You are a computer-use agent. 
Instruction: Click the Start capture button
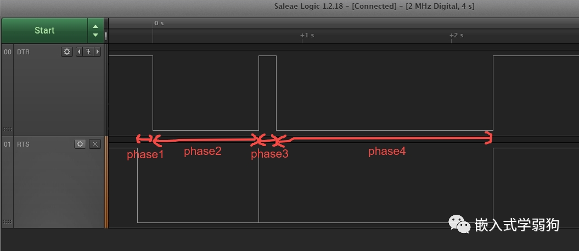pyautogui.click(x=44, y=30)
